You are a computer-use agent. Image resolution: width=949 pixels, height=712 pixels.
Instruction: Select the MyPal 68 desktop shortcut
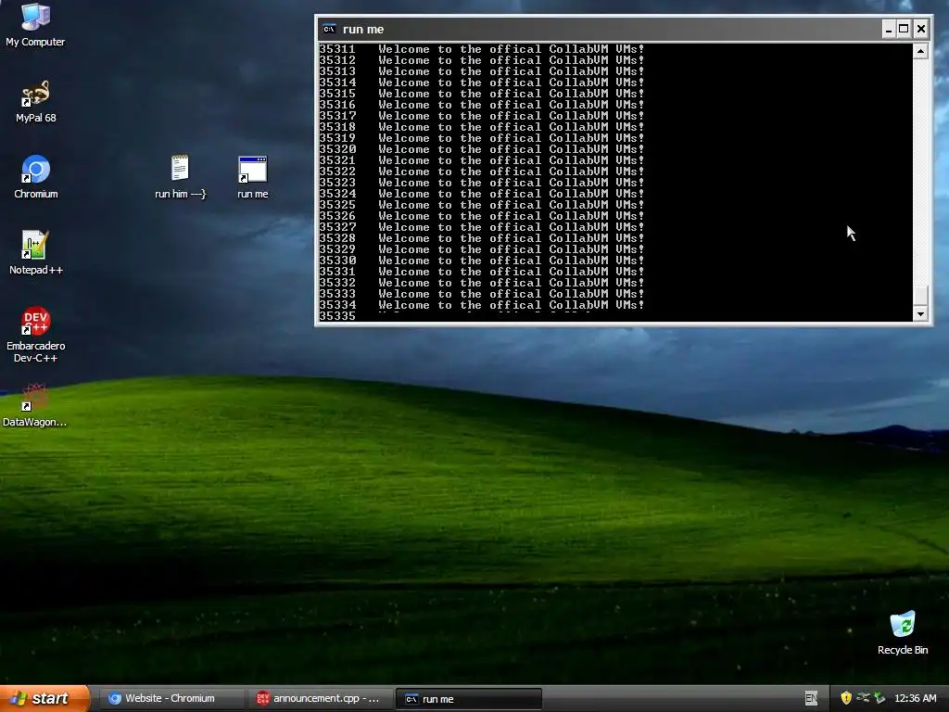point(35,101)
